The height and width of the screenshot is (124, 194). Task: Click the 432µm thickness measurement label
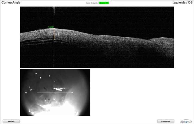pyautogui.click(x=51, y=27)
